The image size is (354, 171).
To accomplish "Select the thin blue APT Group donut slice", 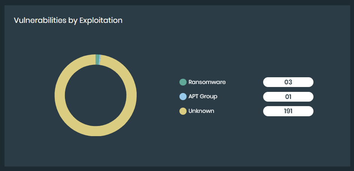I will (x=100, y=60).
